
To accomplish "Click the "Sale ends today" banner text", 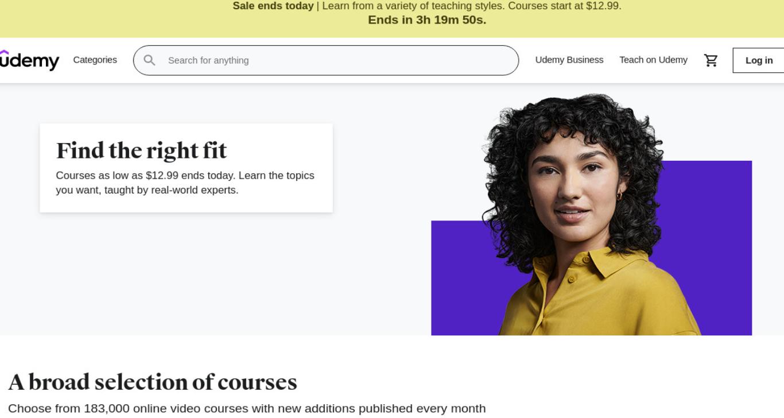I will click(x=273, y=6).
